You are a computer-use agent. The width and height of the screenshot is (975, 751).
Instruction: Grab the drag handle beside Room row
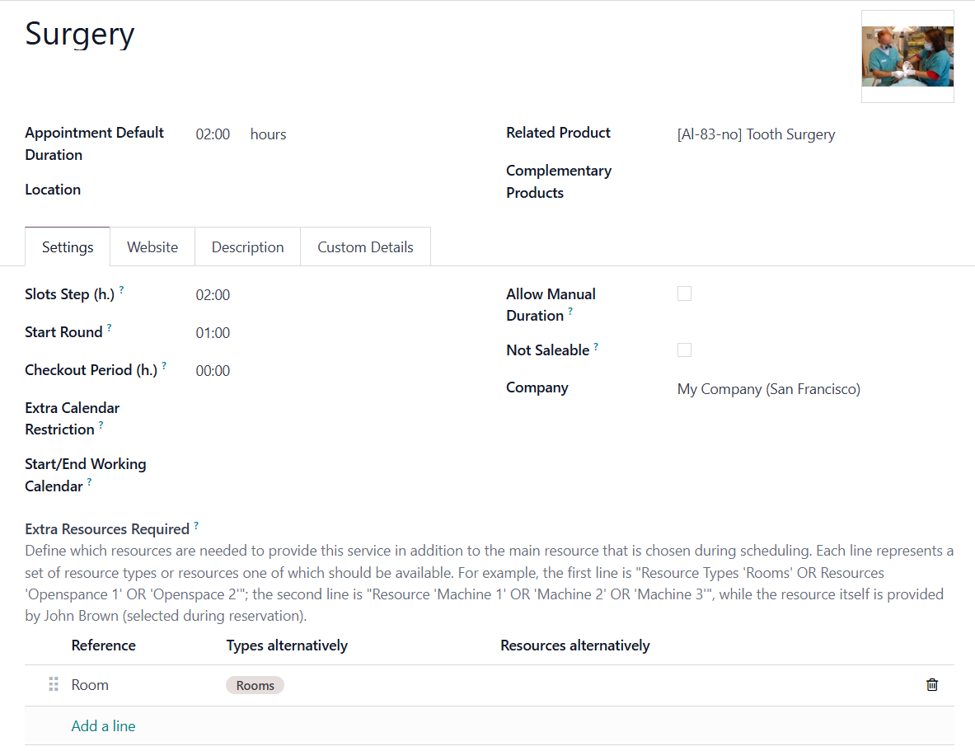(x=54, y=684)
